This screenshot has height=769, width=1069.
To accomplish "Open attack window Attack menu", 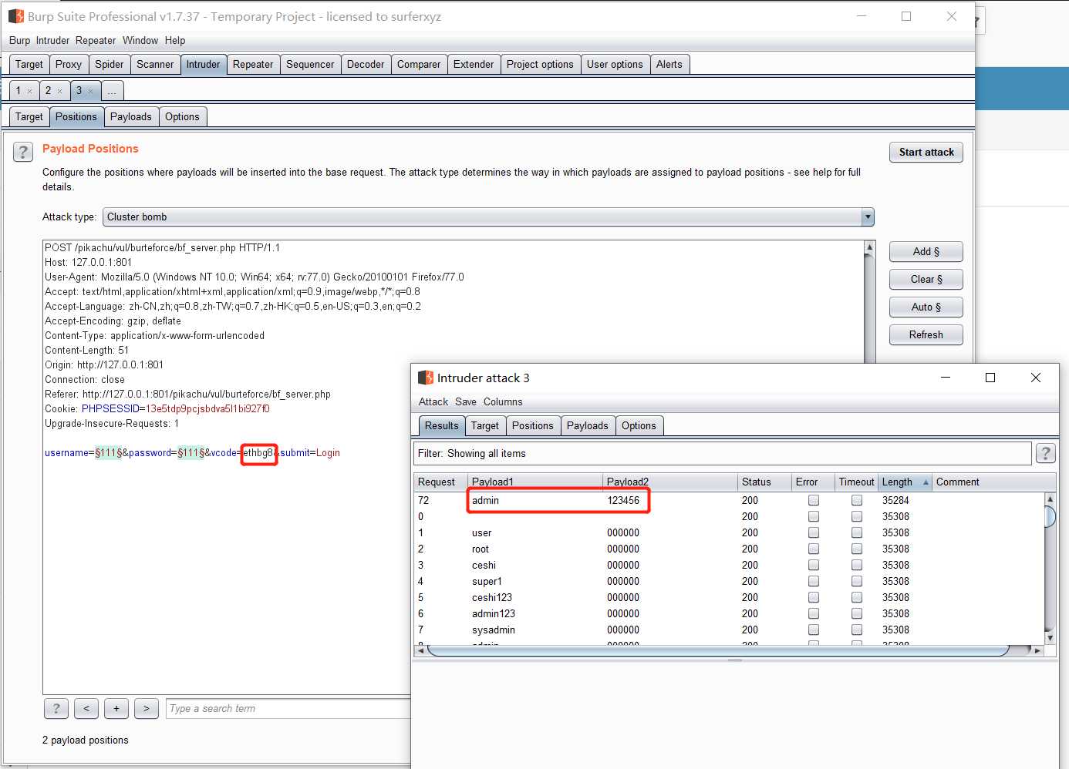I will [433, 401].
